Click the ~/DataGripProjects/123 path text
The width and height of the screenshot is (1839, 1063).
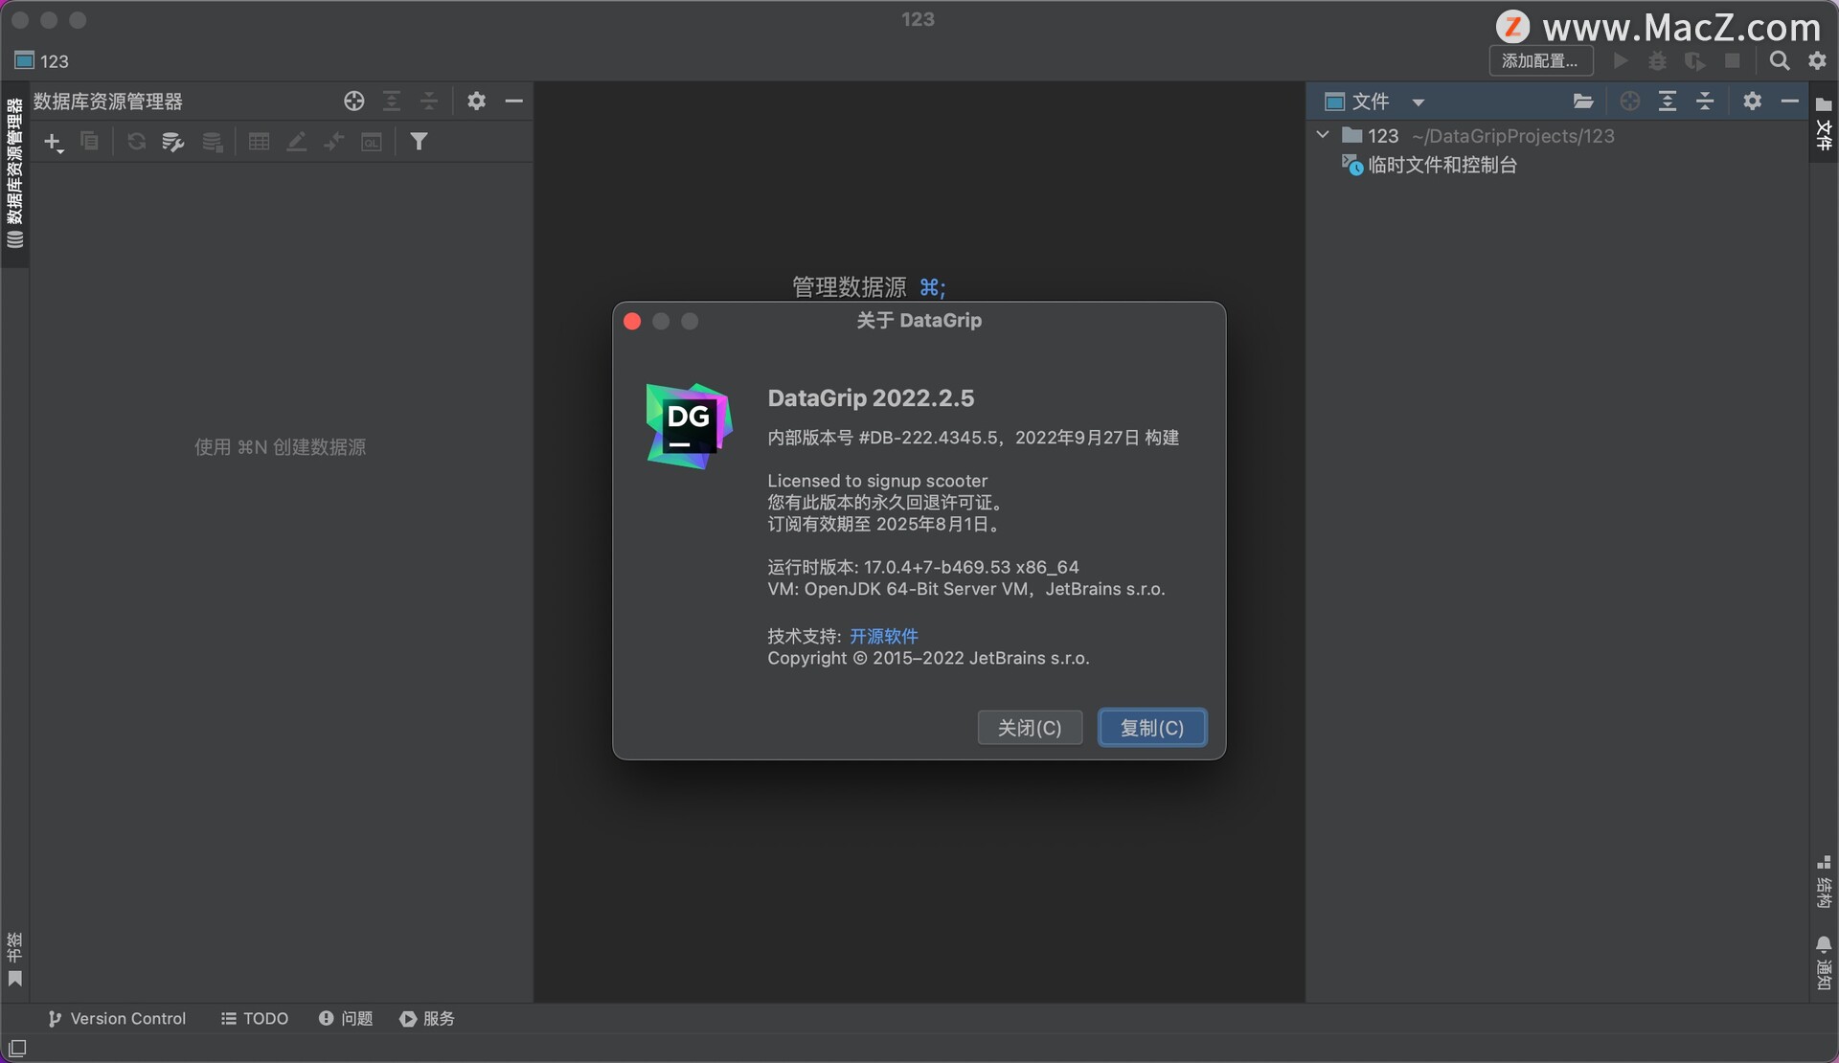pos(1513,136)
